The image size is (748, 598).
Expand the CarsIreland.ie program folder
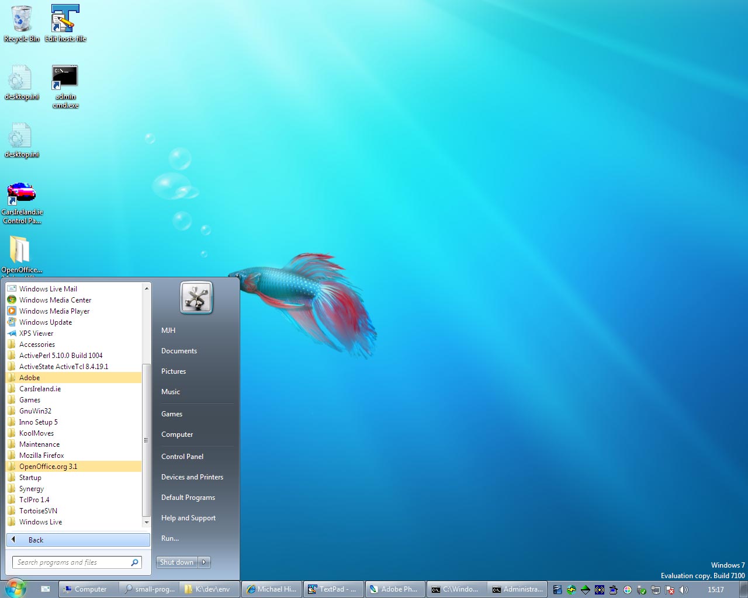[x=74, y=388]
